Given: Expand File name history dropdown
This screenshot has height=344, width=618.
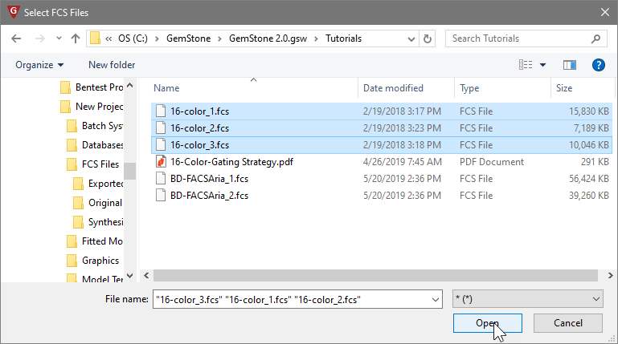Looking at the screenshot, I should tap(436, 300).
